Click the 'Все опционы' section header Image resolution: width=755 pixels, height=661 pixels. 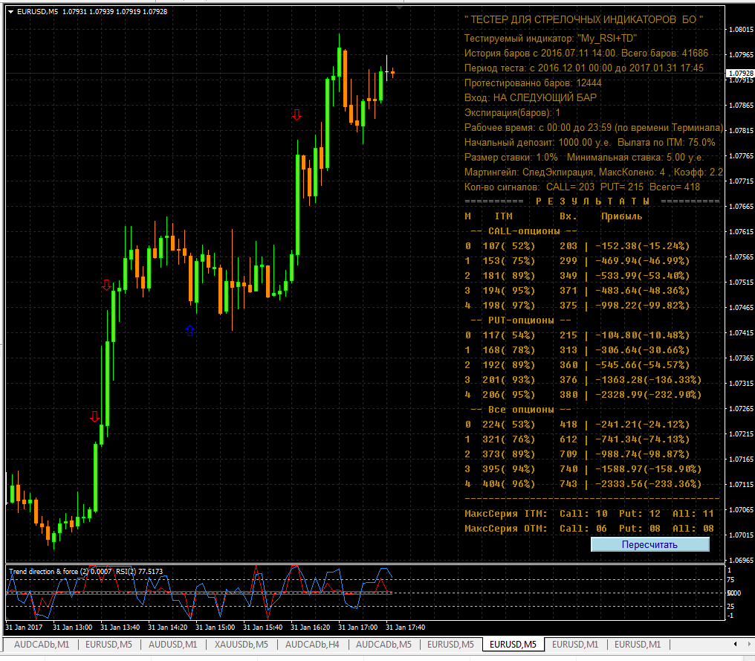(x=521, y=410)
